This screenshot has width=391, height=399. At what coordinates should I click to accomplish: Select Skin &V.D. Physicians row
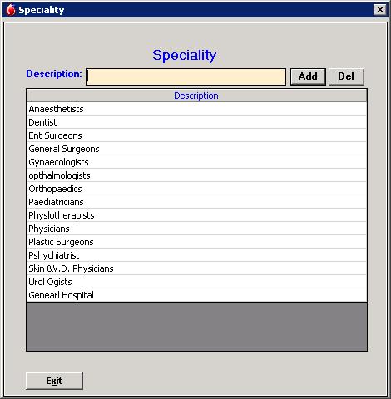196,268
